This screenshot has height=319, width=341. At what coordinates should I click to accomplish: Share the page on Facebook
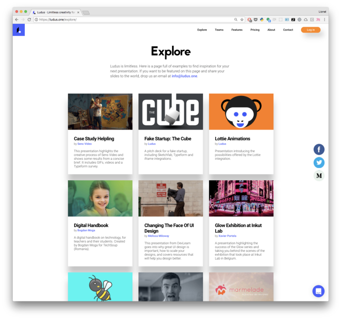[319, 150]
